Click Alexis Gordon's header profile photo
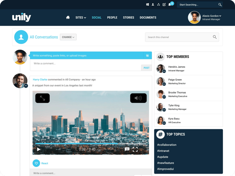The width and height of the screenshot is (235, 176). pyautogui.click(x=194, y=17)
